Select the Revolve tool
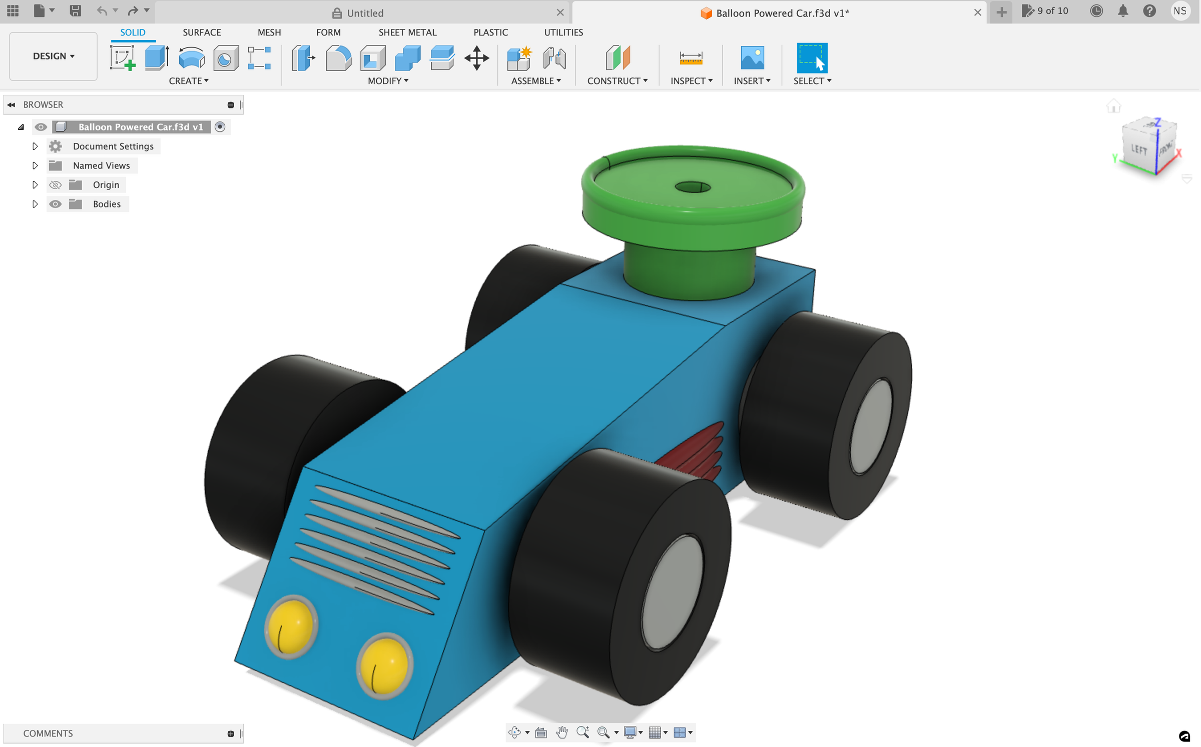The width and height of the screenshot is (1201, 747). (191, 57)
